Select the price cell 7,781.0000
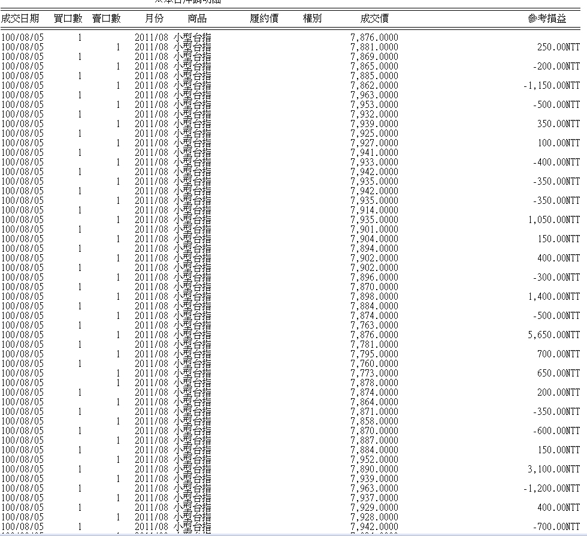 pyautogui.click(x=374, y=345)
